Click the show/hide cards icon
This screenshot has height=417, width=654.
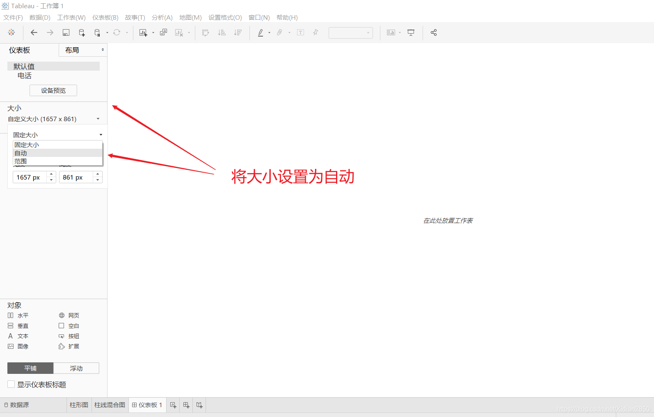[391, 32]
